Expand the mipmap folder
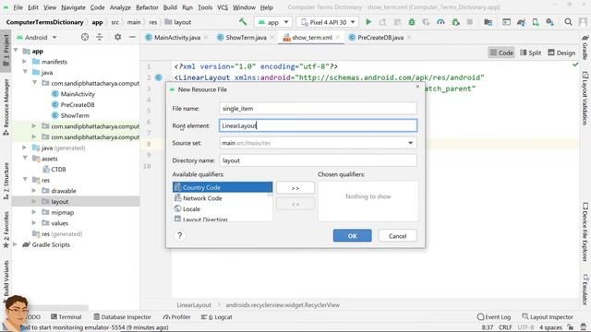Screen dimensions: 591x332 (34, 212)
